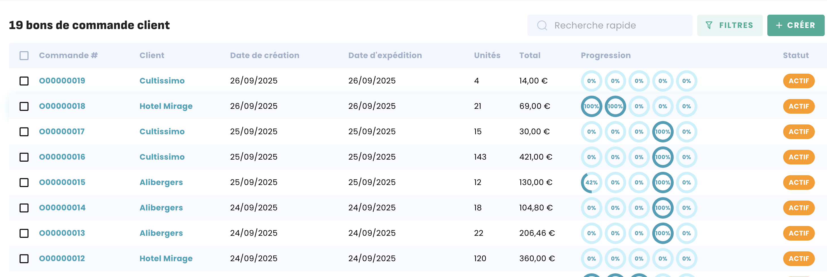
Task: Open order 00000018 link
Action: pos(62,106)
